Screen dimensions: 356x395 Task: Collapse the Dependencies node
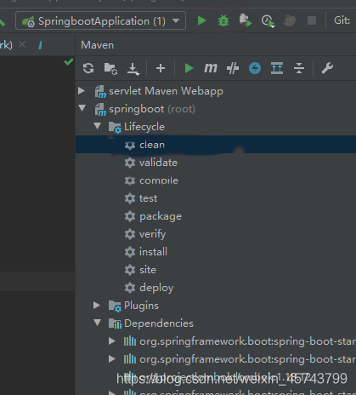tap(97, 323)
